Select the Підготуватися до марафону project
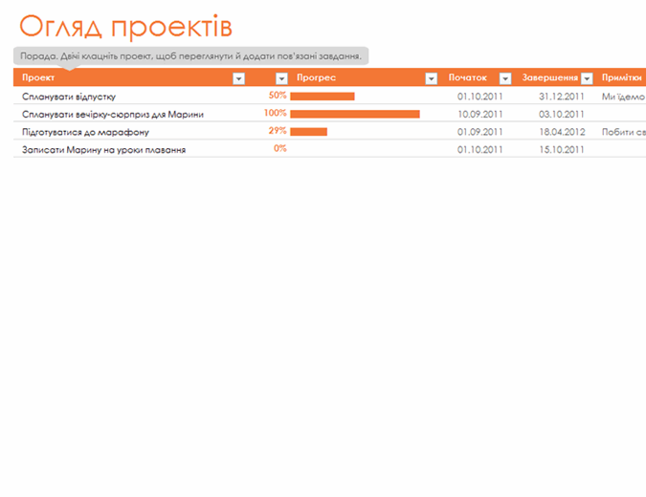646x497 pixels. (x=85, y=132)
